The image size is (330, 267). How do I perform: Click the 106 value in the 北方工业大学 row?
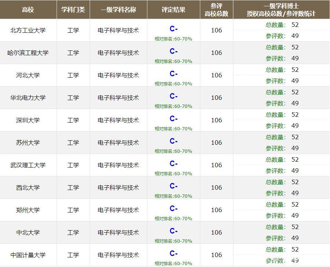pyautogui.click(x=216, y=30)
